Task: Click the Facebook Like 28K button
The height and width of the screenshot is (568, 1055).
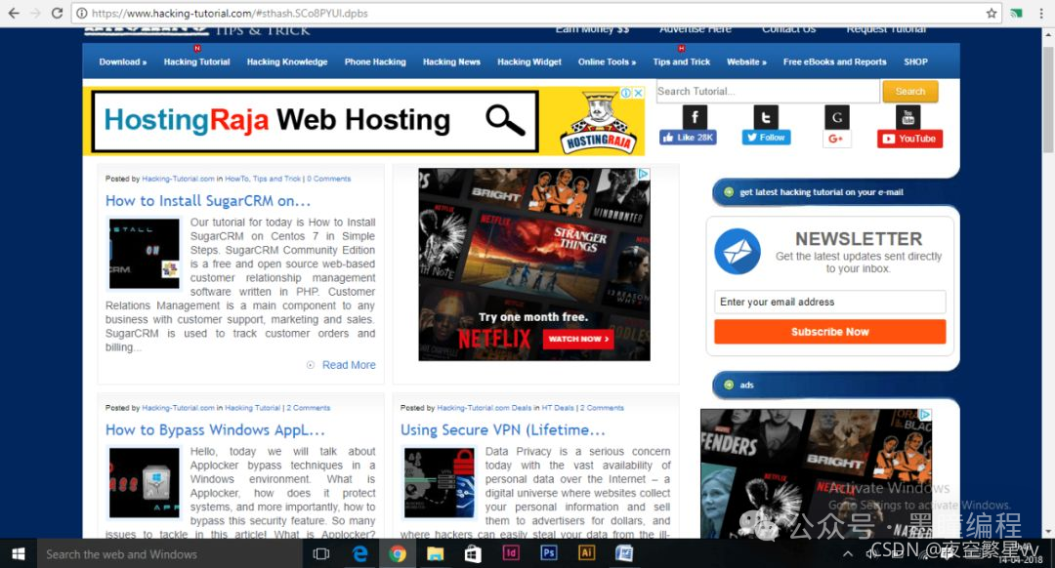Action: 689,138
